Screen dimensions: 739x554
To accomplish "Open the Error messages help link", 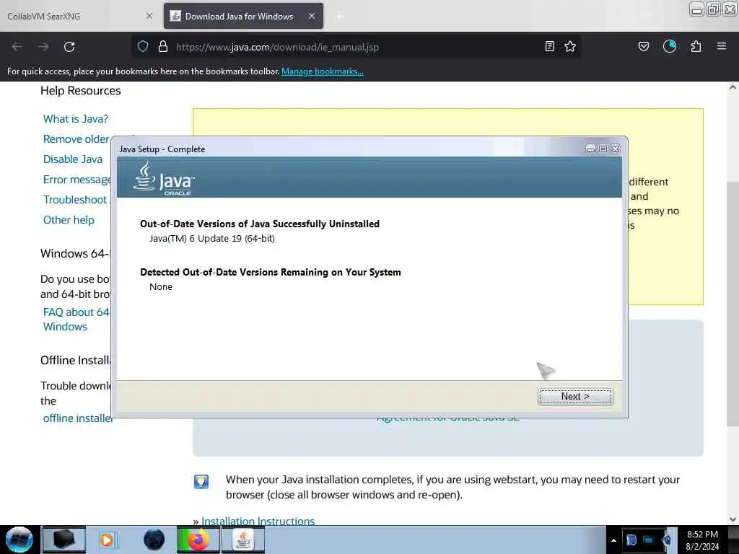I will pos(76,180).
